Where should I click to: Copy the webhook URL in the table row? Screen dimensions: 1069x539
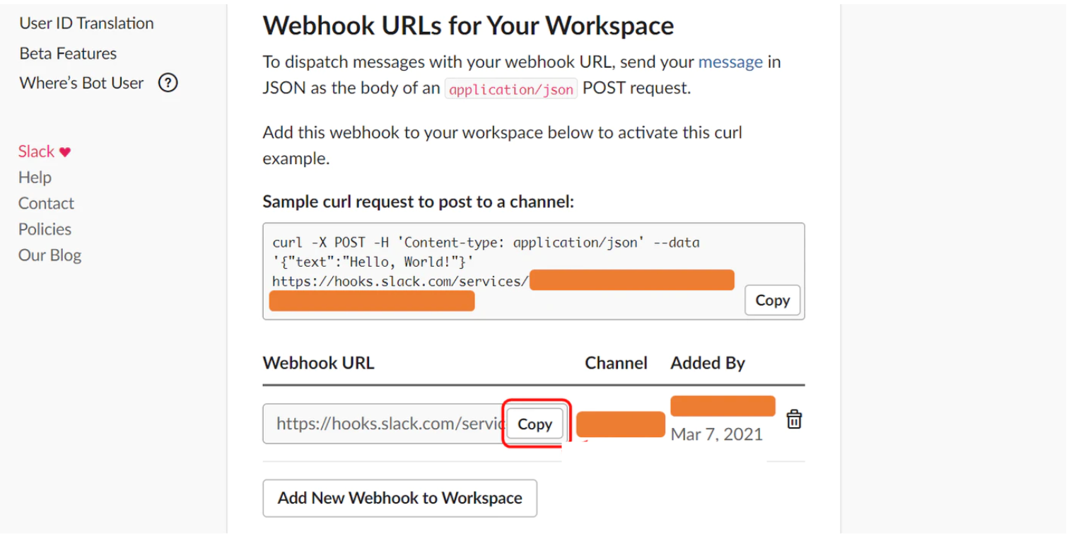coord(534,424)
